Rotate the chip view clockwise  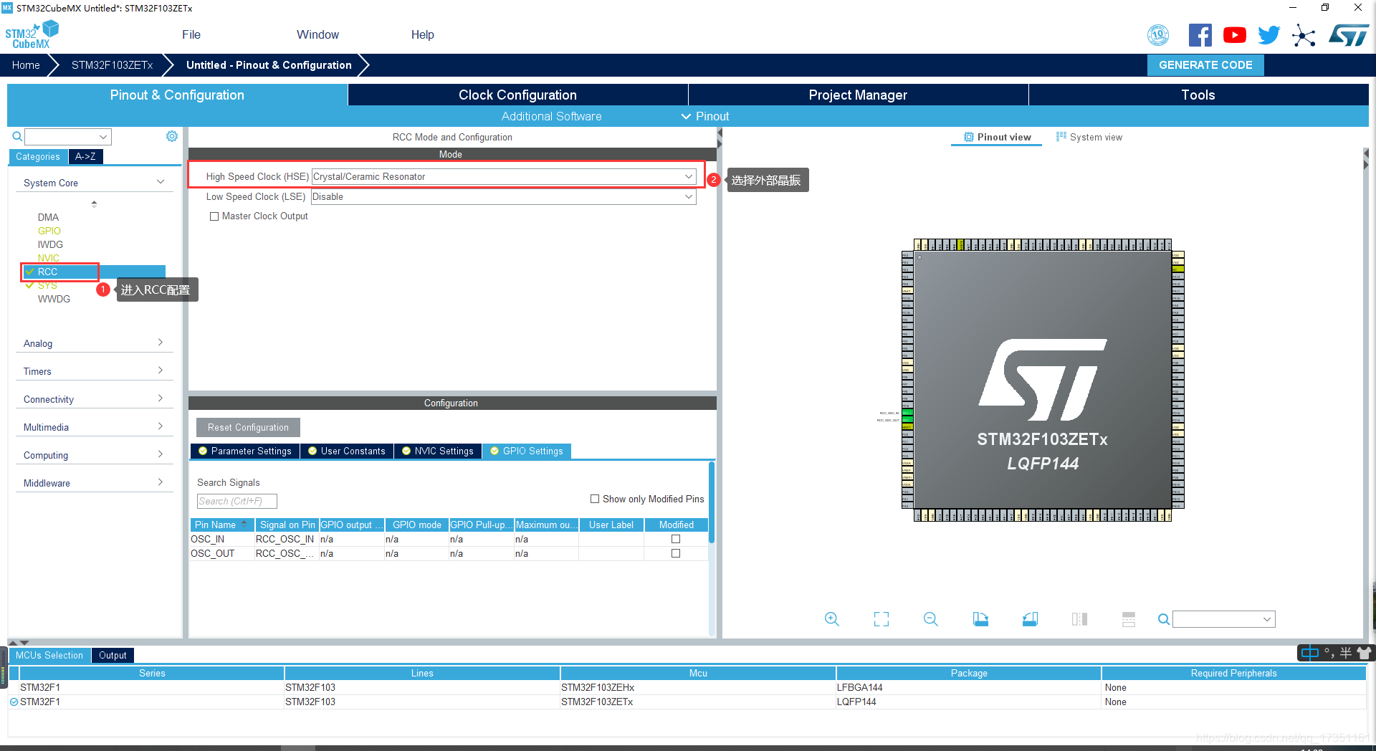(x=980, y=618)
